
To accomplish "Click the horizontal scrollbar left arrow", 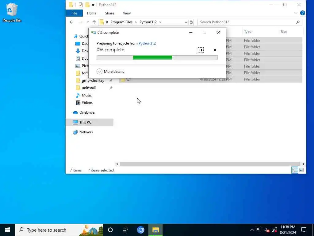I will pyautogui.click(x=117, y=164).
